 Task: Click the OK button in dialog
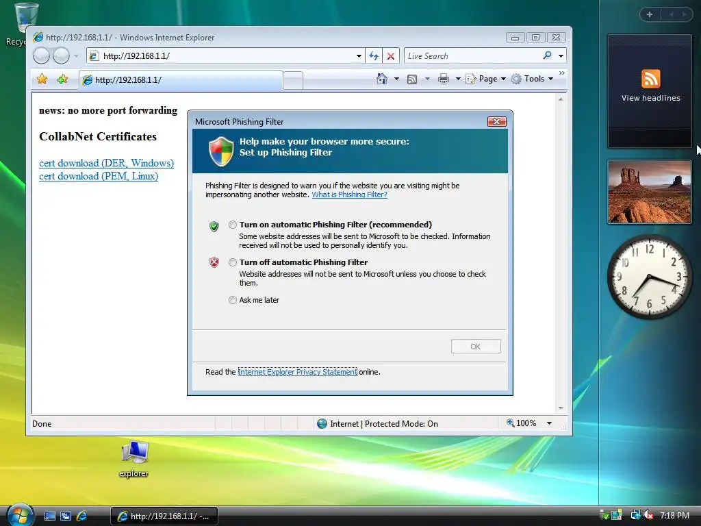(476, 346)
